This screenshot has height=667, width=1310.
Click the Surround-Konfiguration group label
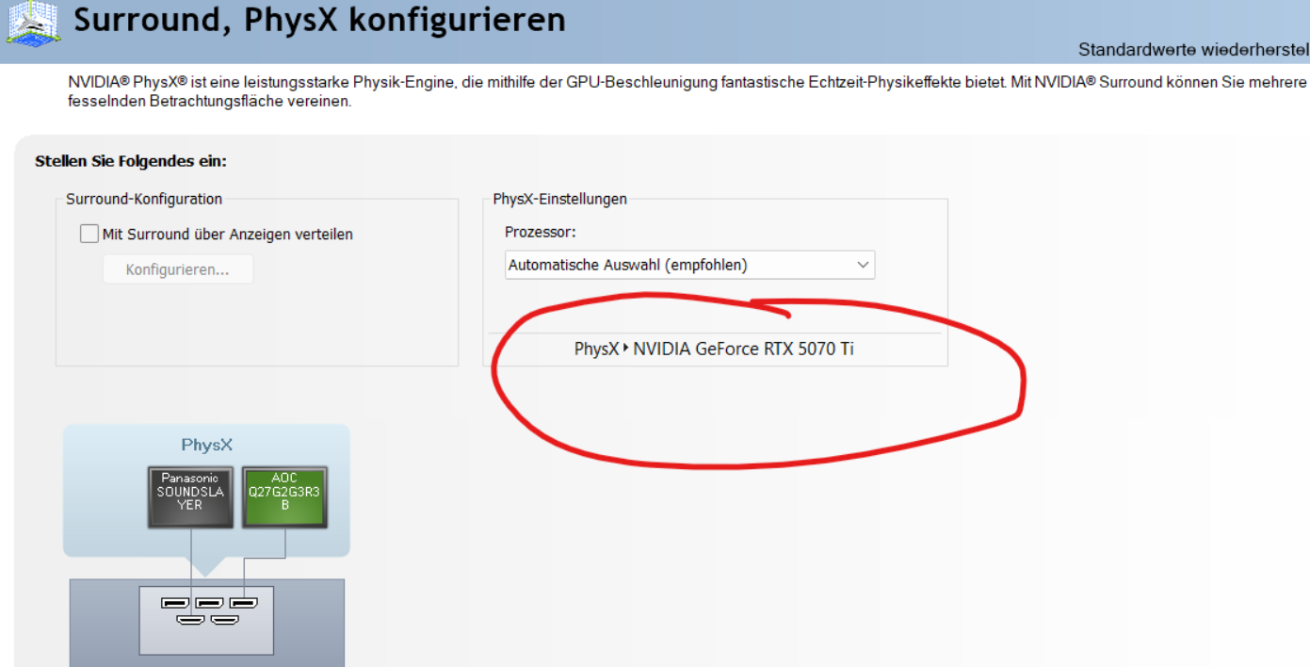tap(144, 199)
